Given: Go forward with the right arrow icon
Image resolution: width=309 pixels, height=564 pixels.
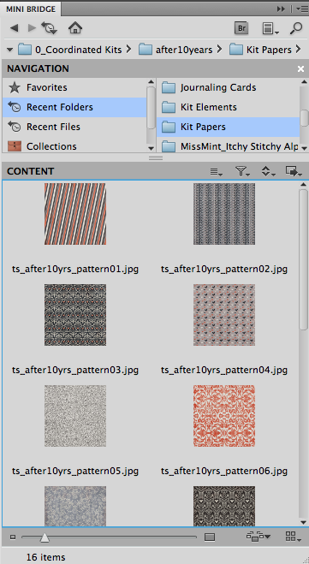Looking at the screenshot, I should 33,27.
